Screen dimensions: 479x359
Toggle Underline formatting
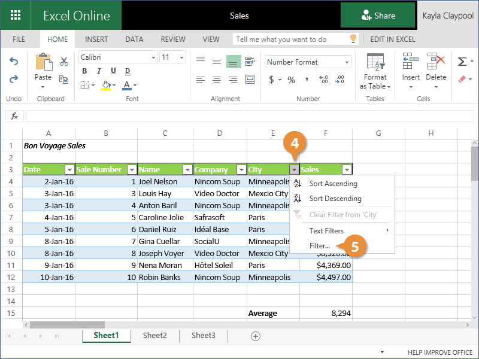point(110,71)
